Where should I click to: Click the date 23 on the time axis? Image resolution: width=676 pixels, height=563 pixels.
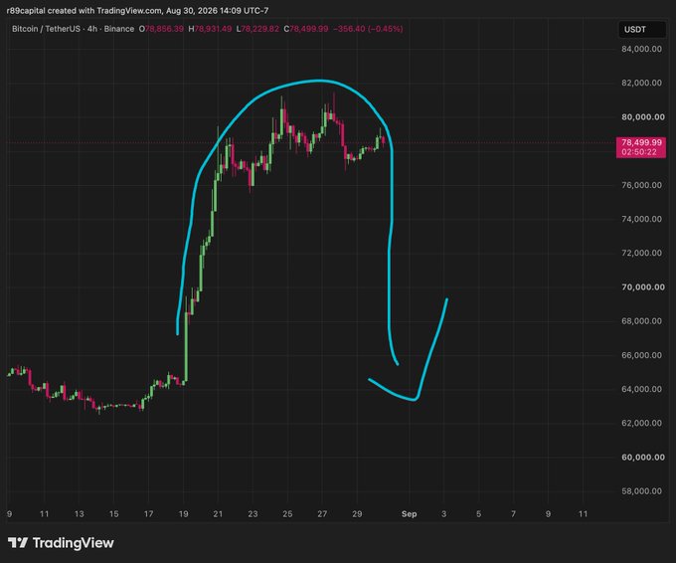(x=253, y=514)
